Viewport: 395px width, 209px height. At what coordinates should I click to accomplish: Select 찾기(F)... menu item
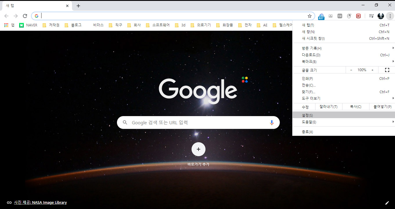[344, 92]
